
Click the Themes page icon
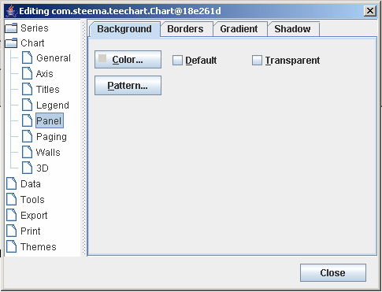pyautogui.click(x=12, y=246)
